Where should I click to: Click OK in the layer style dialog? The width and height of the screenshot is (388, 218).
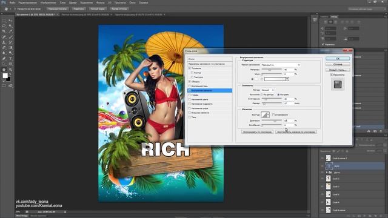338,59
